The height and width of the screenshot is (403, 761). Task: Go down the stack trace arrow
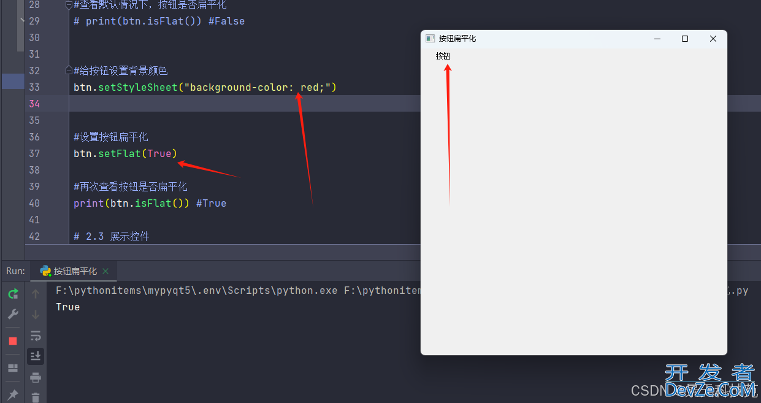[36, 315]
